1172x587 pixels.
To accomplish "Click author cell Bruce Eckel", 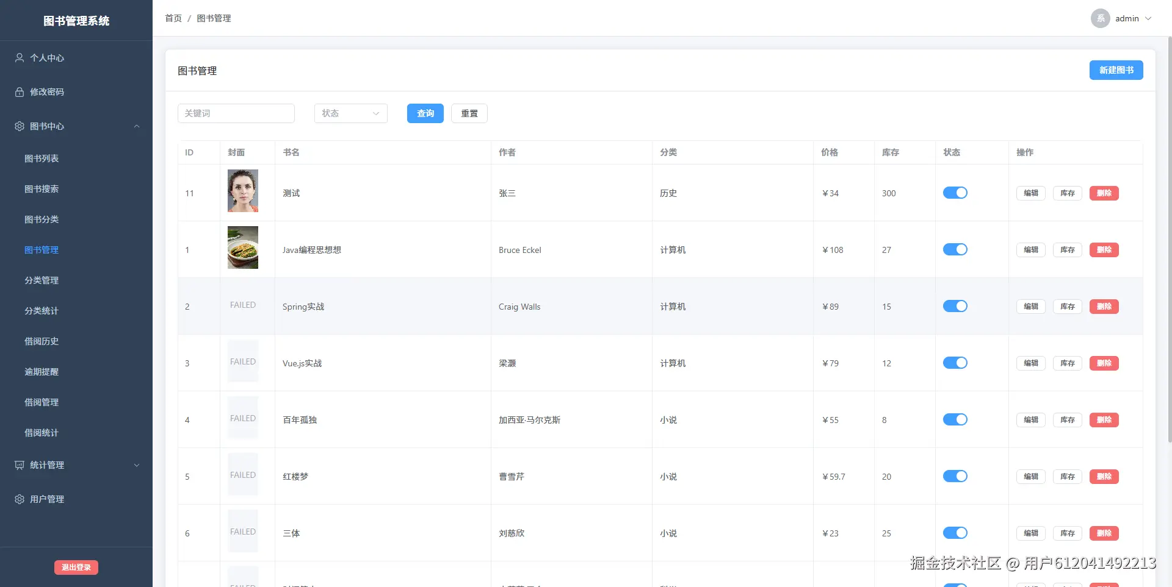I will point(520,250).
